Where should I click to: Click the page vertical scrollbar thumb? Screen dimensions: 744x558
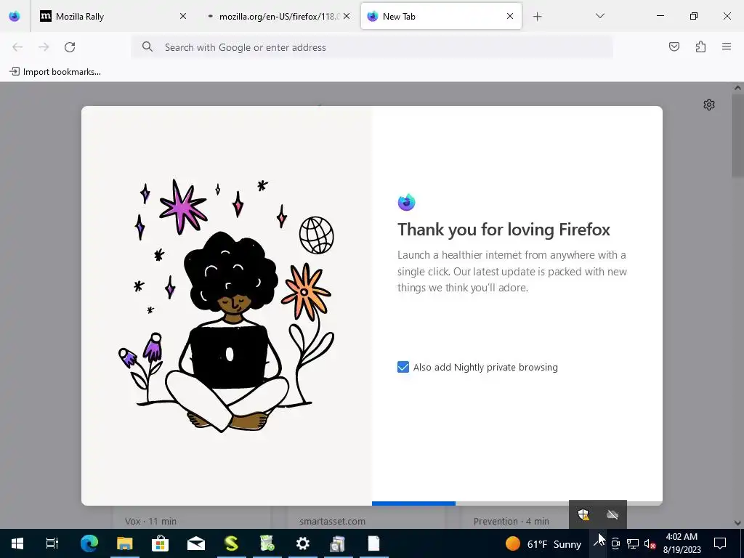(x=737, y=136)
